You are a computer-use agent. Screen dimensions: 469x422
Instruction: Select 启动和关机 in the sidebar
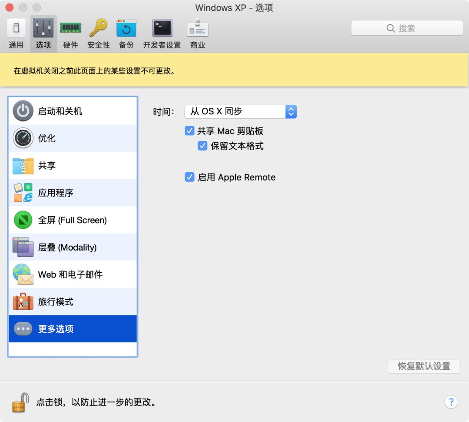point(73,111)
